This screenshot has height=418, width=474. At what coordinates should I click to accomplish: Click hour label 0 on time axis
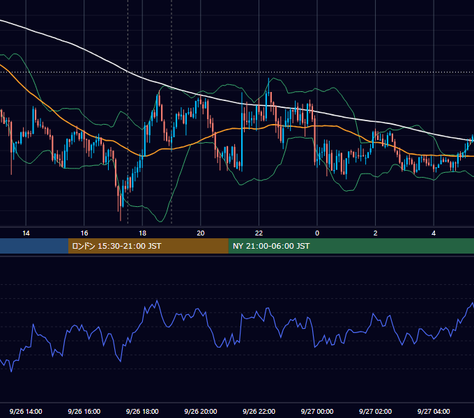click(x=317, y=233)
